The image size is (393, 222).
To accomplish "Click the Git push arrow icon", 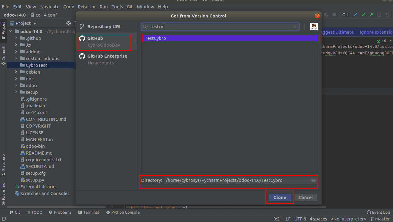I will pyautogui.click(x=371, y=15).
